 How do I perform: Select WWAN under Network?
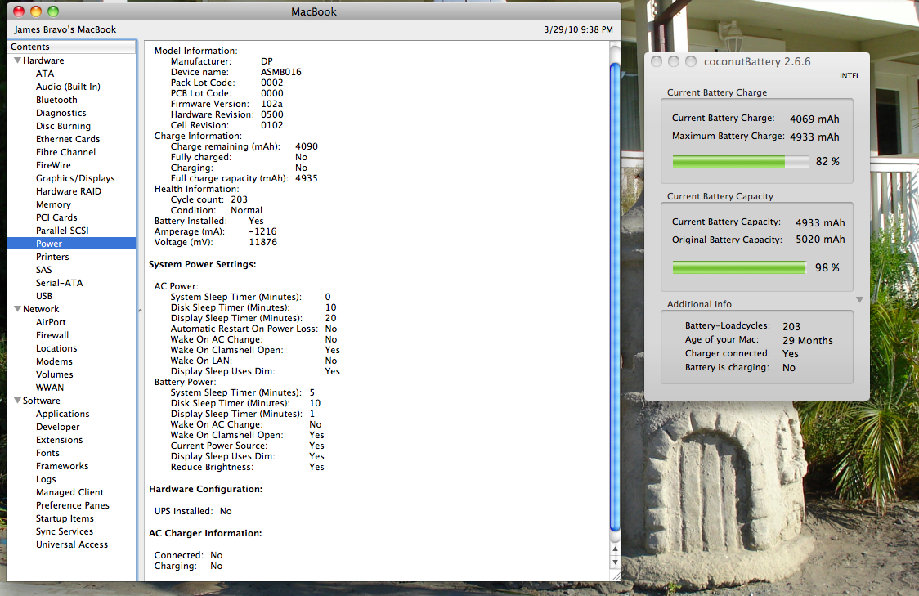pyautogui.click(x=50, y=388)
